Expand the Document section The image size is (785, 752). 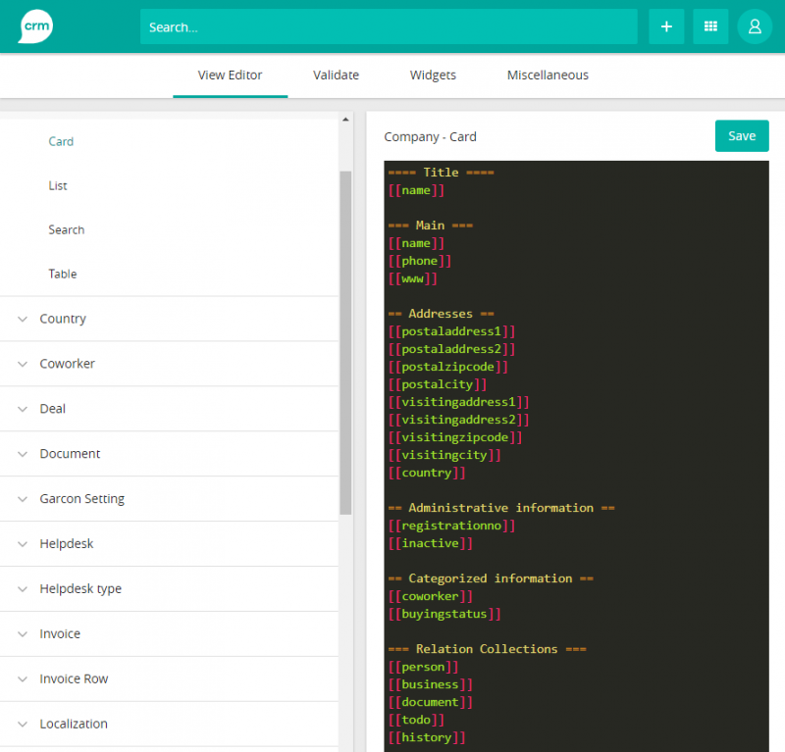pyautogui.click(x=70, y=454)
